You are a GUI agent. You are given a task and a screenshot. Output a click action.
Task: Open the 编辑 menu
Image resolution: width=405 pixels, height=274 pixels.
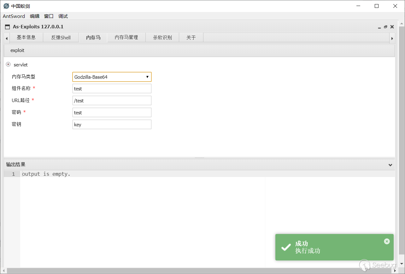click(x=35, y=16)
